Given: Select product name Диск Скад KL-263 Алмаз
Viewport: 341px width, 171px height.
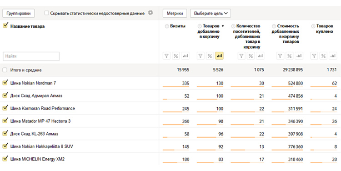Looking at the screenshot, I should point(34,134).
